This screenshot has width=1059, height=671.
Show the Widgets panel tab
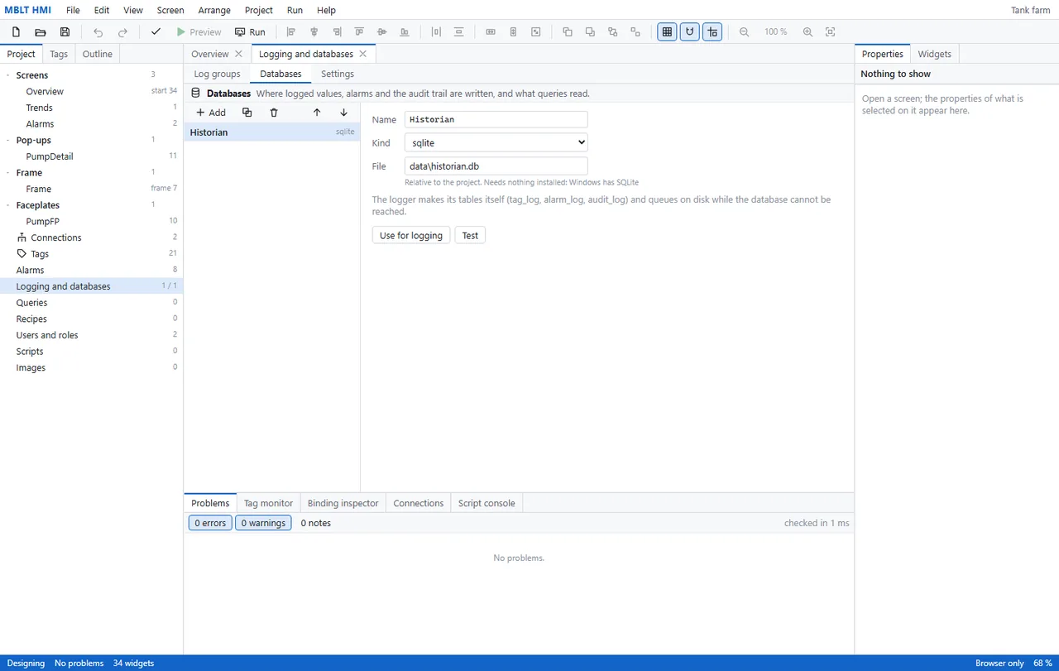pos(935,54)
